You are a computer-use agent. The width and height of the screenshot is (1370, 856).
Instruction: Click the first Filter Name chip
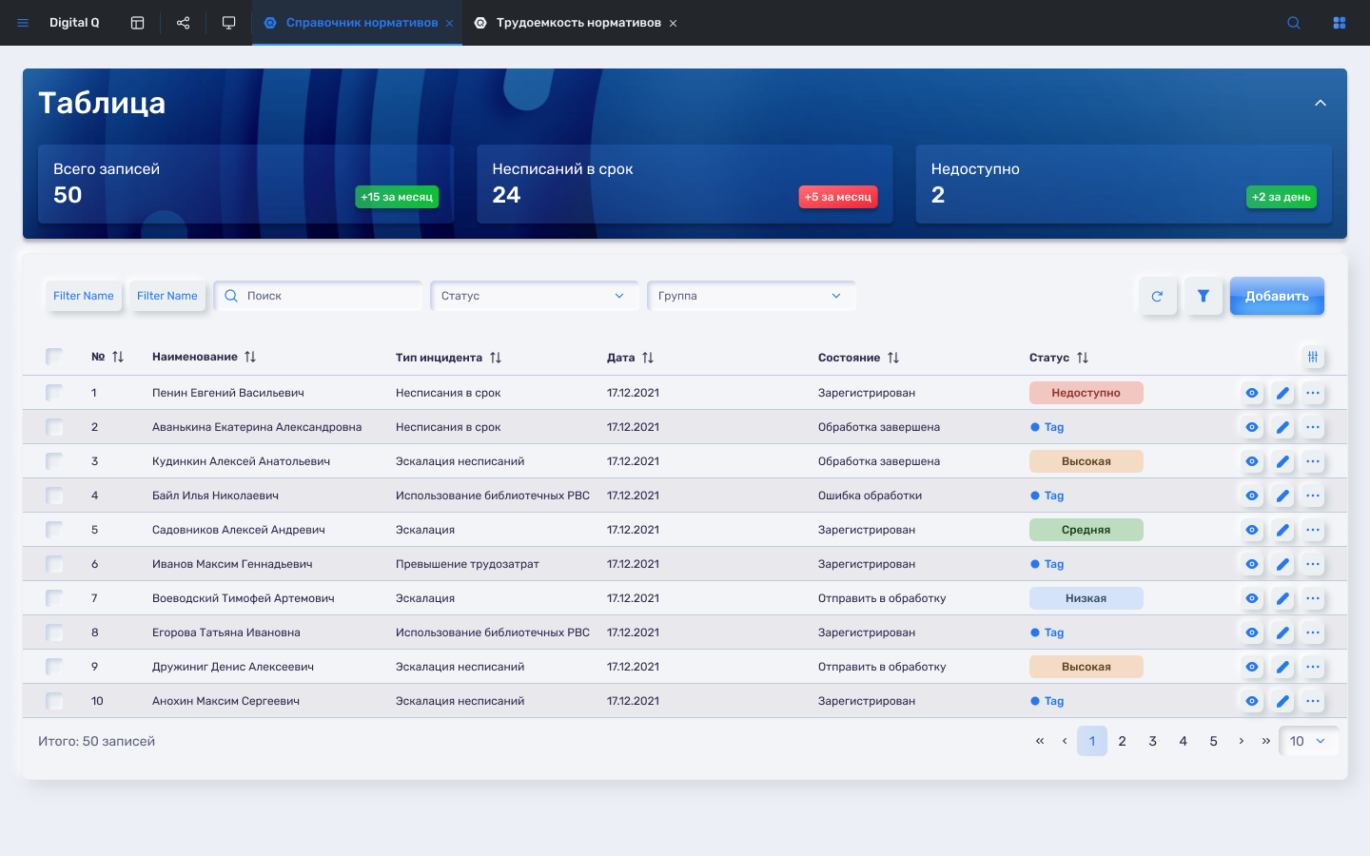tap(84, 296)
